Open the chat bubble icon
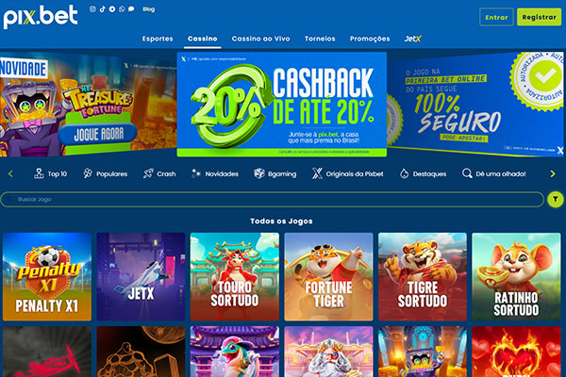The image size is (566, 377). pyautogui.click(x=131, y=9)
